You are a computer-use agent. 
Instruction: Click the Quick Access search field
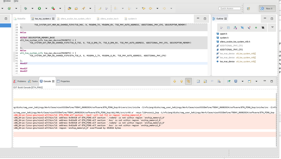point(230,8)
